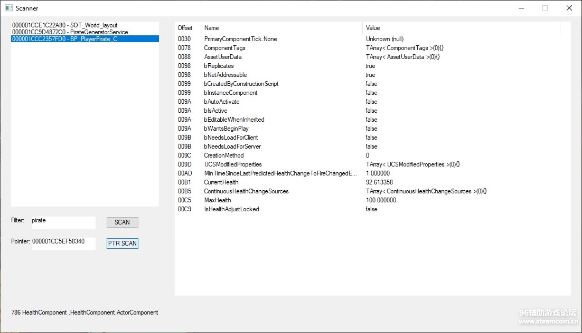Click the Pointer address input field
Viewport: 582px width, 333px height.
[63, 243]
